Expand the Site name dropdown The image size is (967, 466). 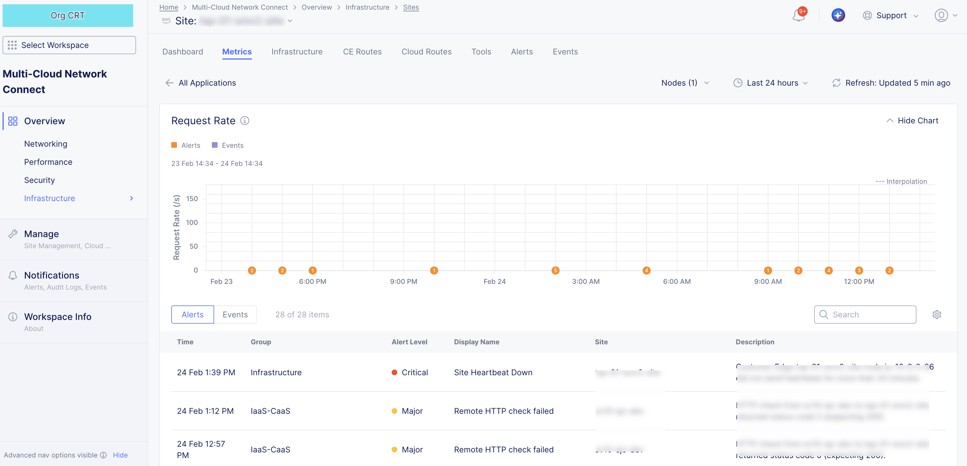click(290, 21)
